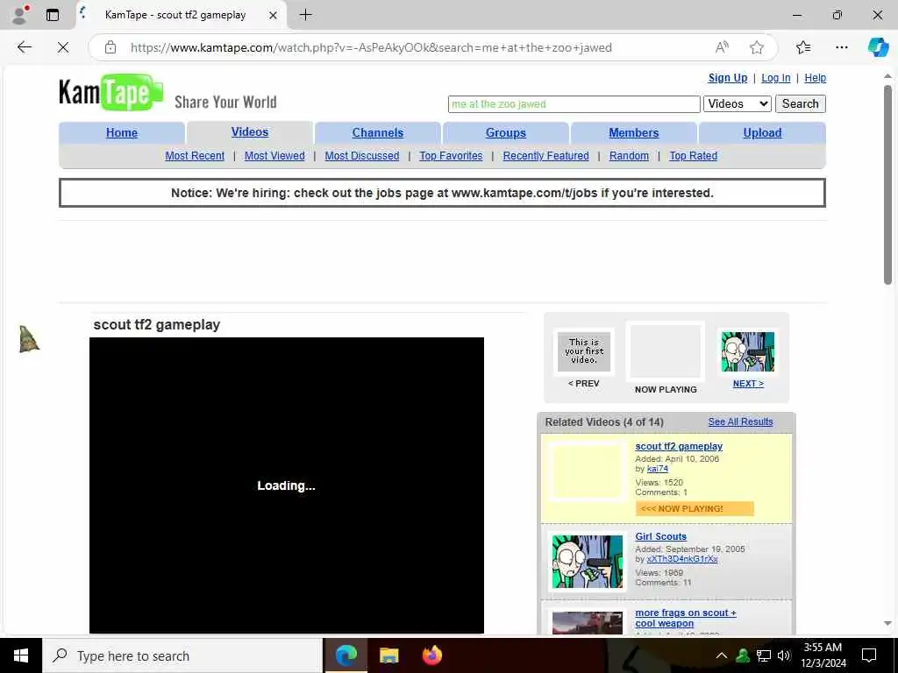Open the Girl Scouts video link
This screenshot has width=898, height=673.
click(x=660, y=537)
